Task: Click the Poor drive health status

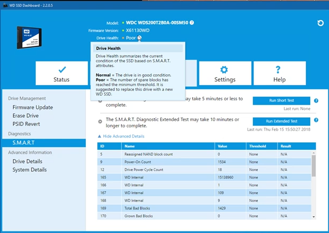Action: point(131,38)
